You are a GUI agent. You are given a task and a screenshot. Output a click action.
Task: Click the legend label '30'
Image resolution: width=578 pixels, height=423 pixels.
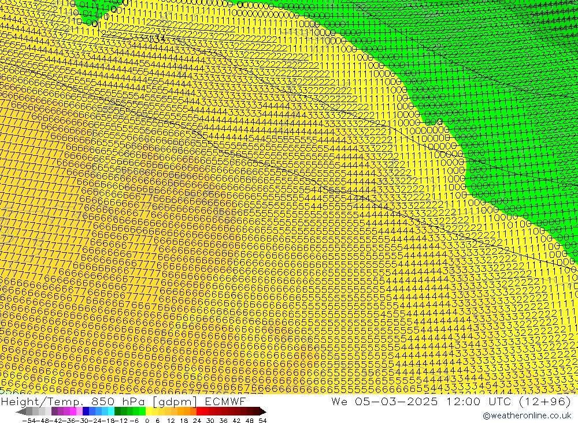[x=210, y=421]
